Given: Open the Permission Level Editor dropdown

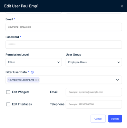Looking at the screenshot, I should click(34, 62).
